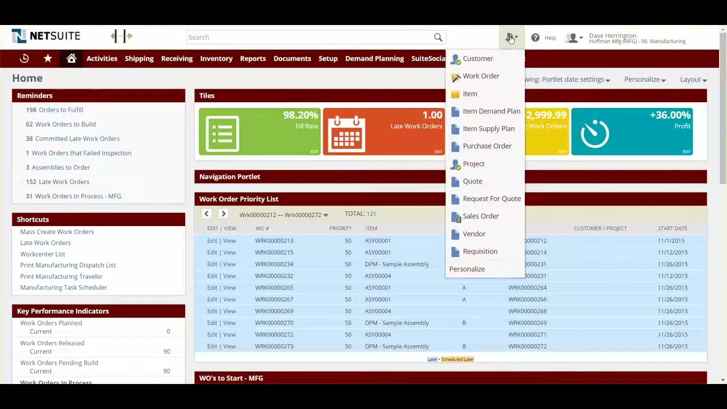Open Mass Create Work Orders shortcut

pyautogui.click(x=57, y=232)
